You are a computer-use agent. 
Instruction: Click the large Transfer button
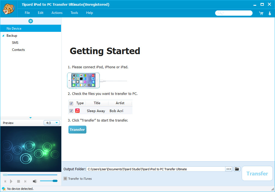(x=257, y=174)
